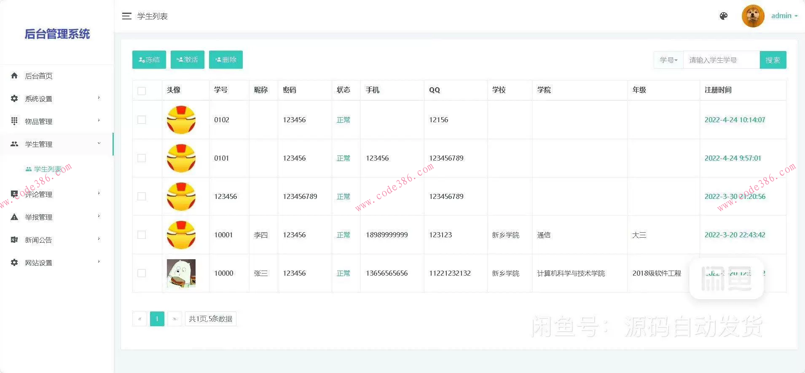Click the grid icon beside 物品管理
The image size is (805, 373).
point(14,121)
